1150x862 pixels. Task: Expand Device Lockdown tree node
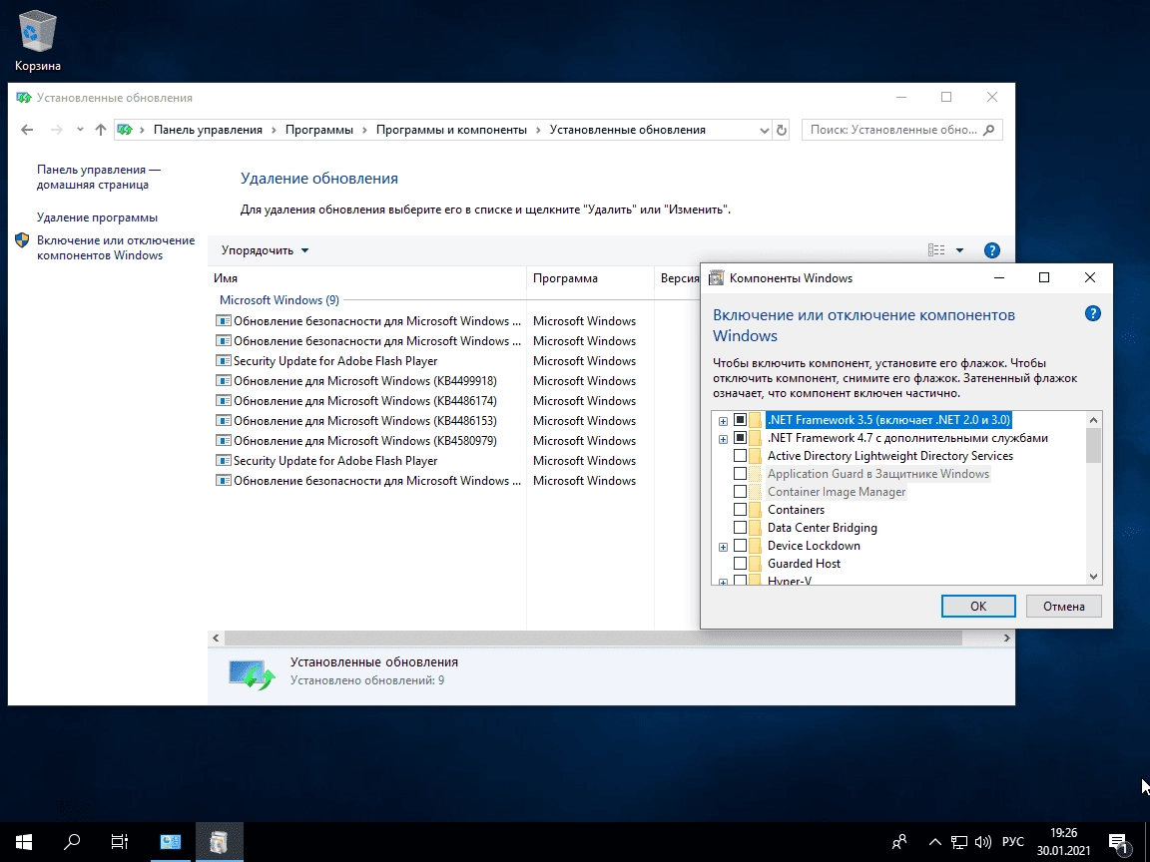[x=723, y=547]
